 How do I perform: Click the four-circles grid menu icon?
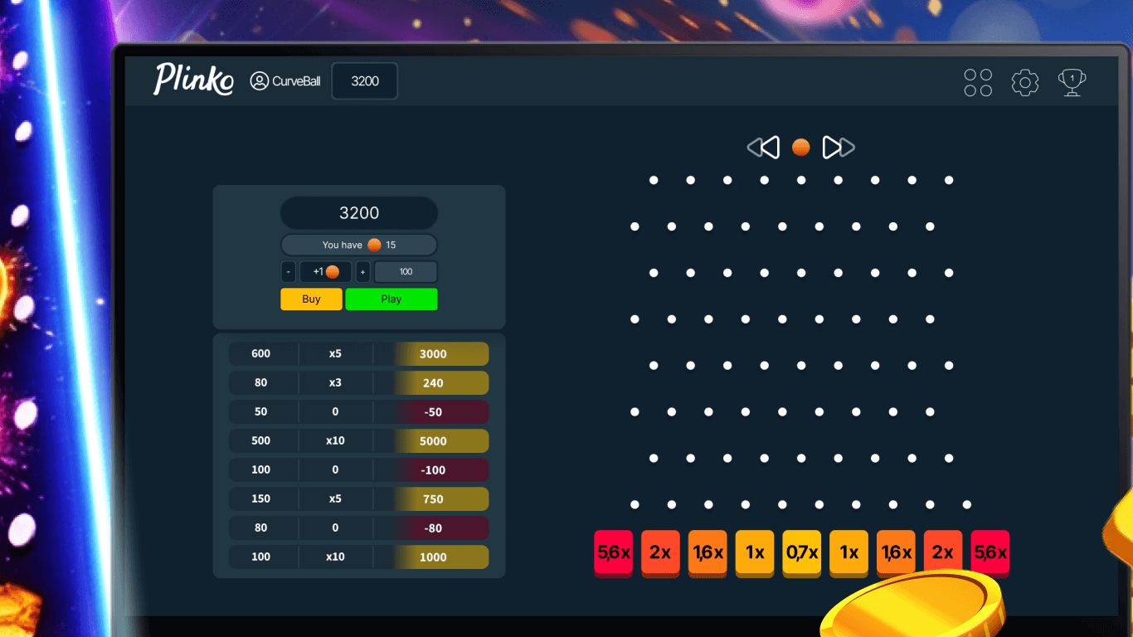(977, 82)
